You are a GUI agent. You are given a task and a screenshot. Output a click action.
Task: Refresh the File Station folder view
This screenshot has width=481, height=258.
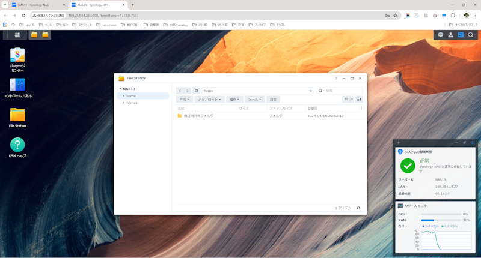click(197, 91)
